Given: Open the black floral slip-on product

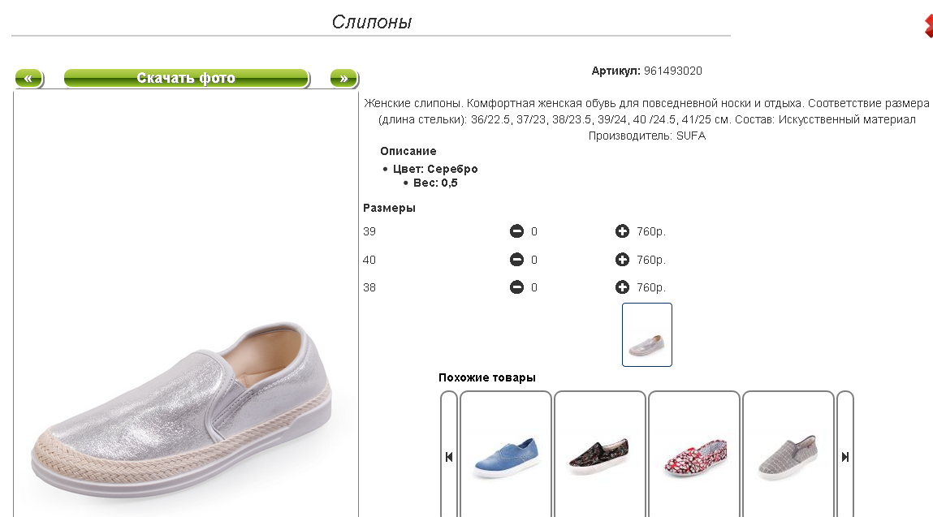Looking at the screenshot, I should 599,456.
